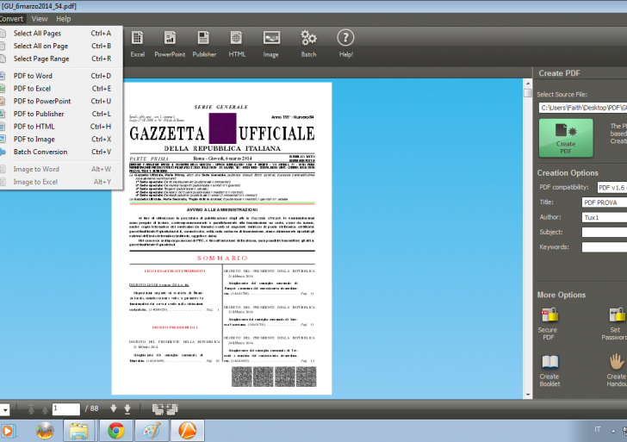Launch Google Chrome from the taskbar

116,429
